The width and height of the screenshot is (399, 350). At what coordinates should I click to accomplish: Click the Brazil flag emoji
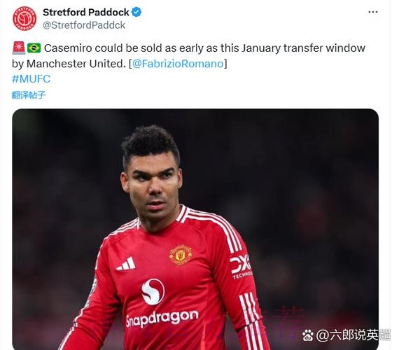[x=34, y=48]
